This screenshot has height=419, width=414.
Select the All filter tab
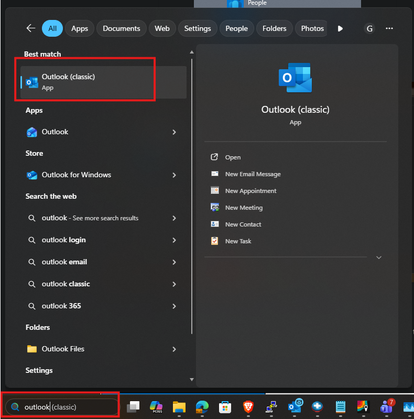coord(52,28)
